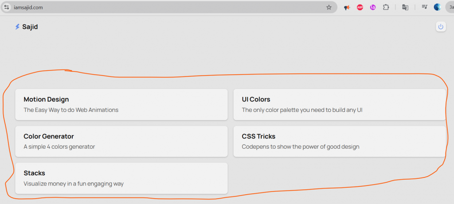This screenshot has height=204, width=454.
Task: Click the blue lightning bolt logo
Action: point(17,27)
